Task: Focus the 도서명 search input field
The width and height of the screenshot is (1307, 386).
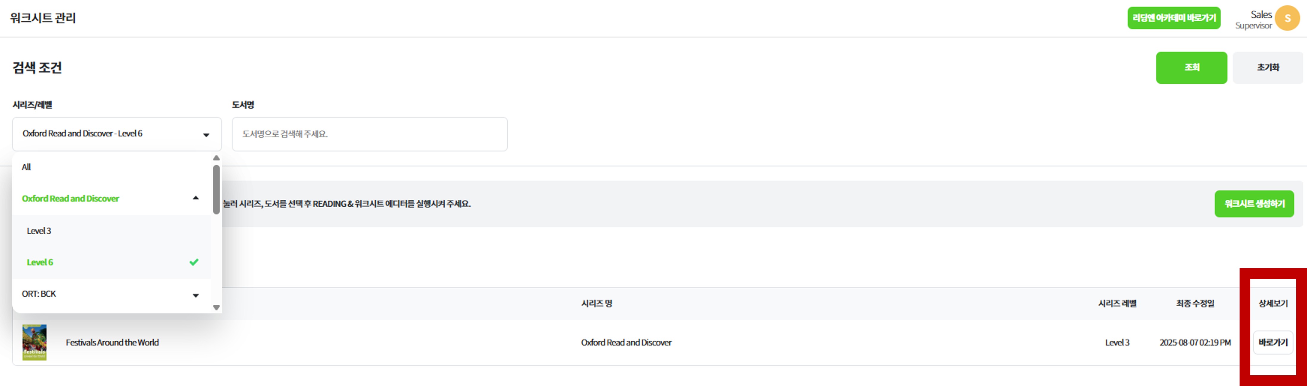Action: [x=369, y=134]
